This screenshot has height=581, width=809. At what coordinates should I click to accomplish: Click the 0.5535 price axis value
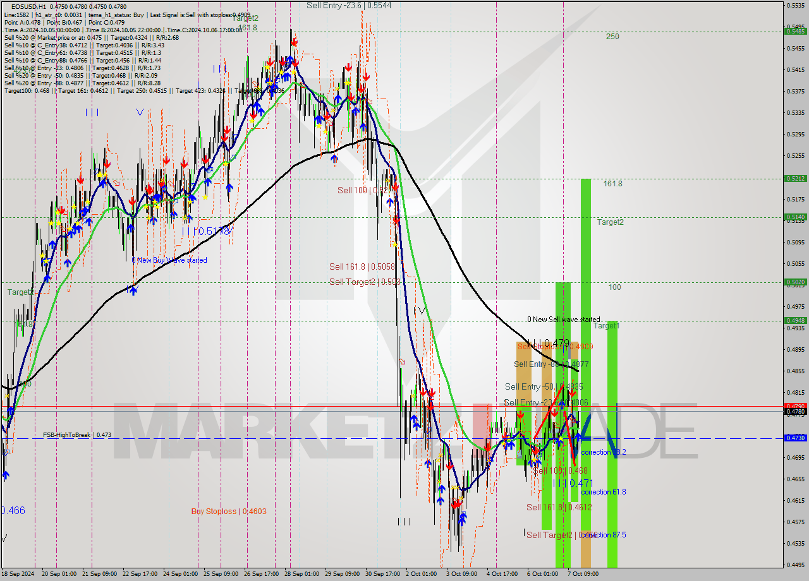[795, 5]
